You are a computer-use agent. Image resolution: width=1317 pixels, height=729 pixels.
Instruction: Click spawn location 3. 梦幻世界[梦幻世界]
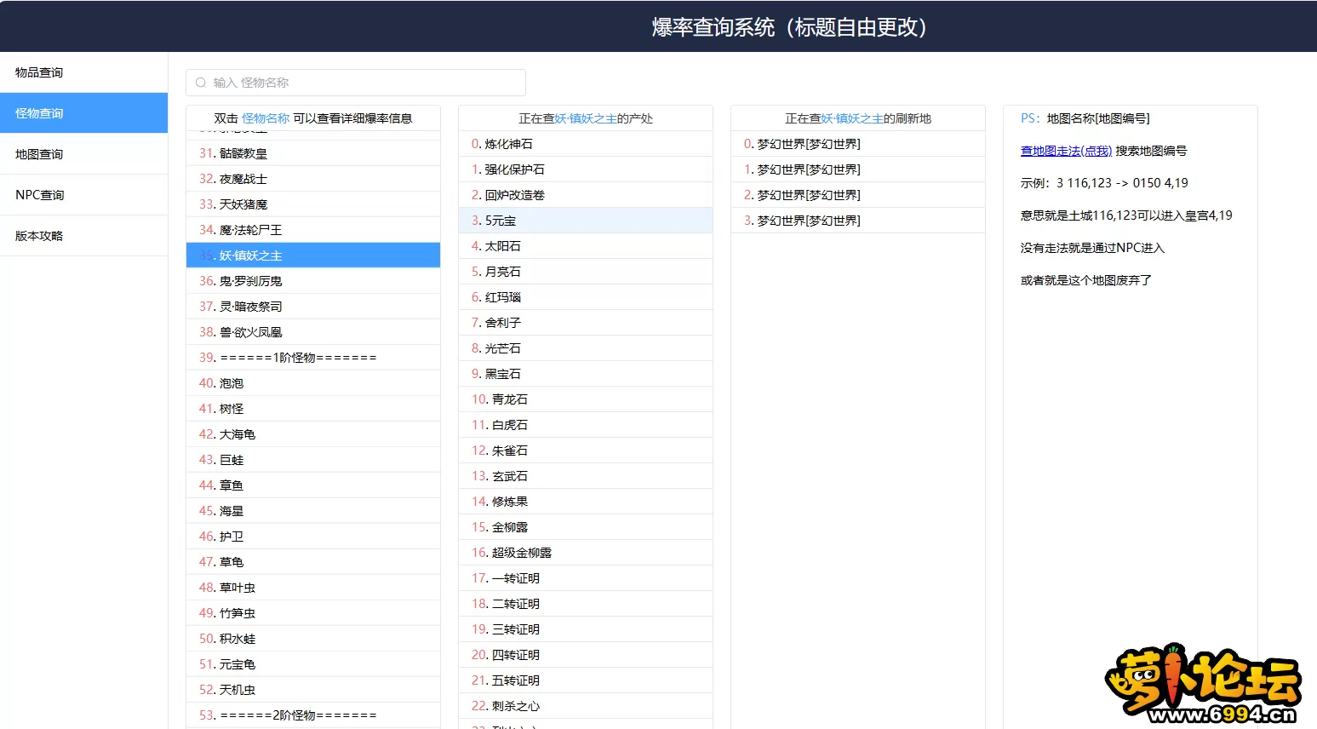(x=858, y=221)
